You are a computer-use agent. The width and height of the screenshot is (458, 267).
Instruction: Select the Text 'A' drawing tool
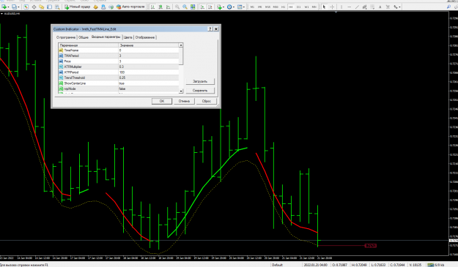[380, 7]
